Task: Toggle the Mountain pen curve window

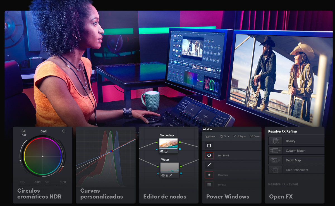Action: pos(209,175)
